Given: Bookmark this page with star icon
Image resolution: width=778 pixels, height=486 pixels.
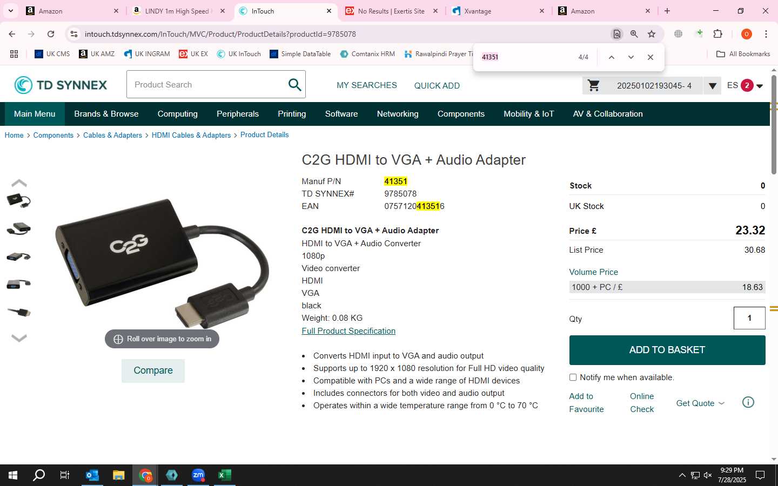Looking at the screenshot, I should pyautogui.click(x=652, y=34).
